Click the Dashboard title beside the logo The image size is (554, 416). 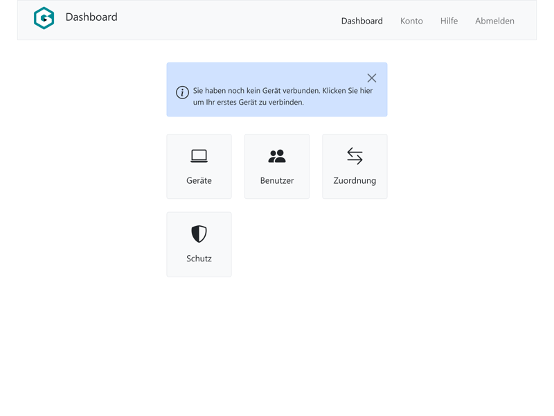click(91, 17)
